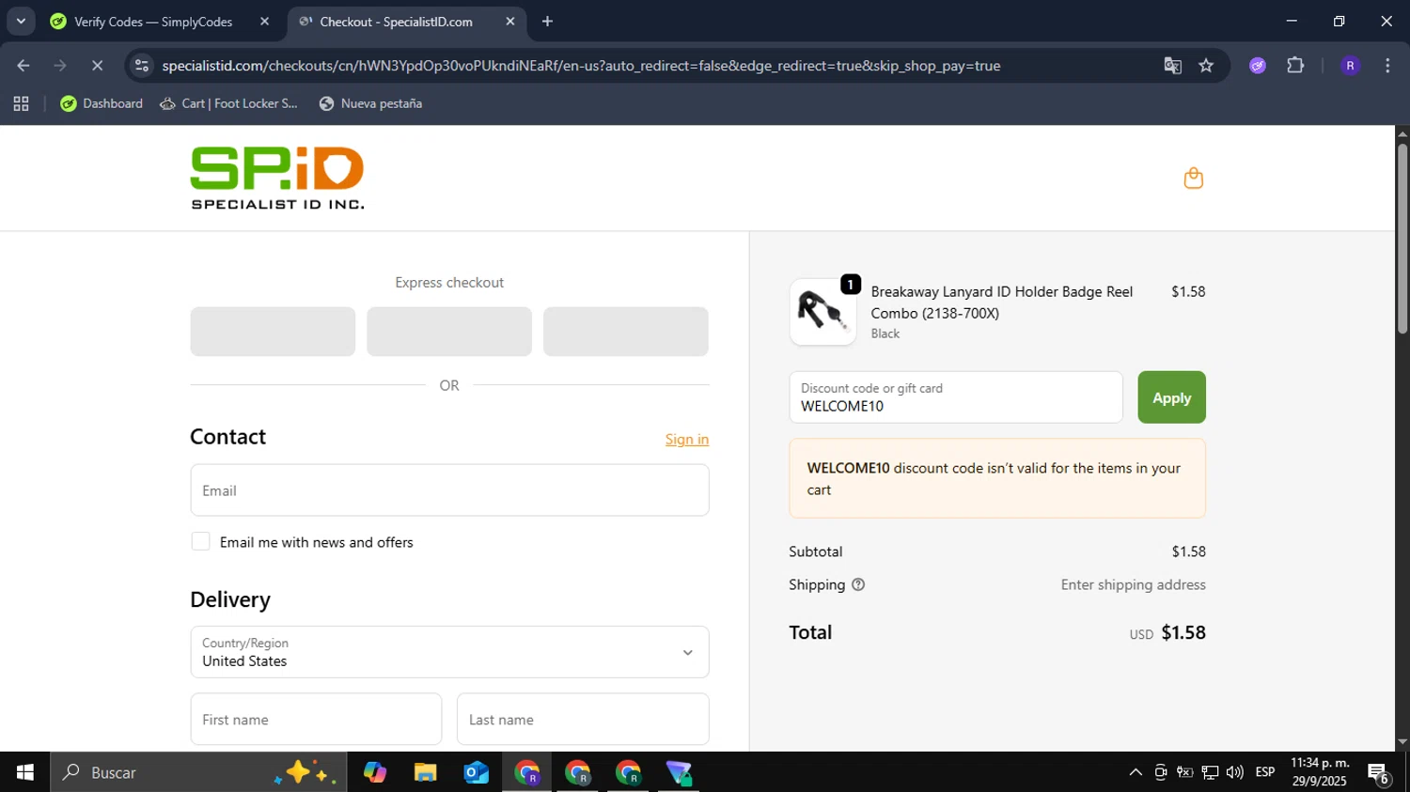This screenshot has height=792, width=1410.
Task: Click the taskbar Buscar search box
Action: (x=198, y=772)
